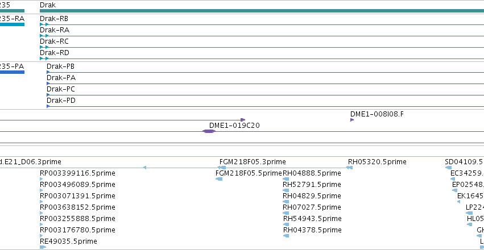Screen dimensions: 484x250
Task: Click the Drak-RD transcript label
Action: tap(55, 53)
